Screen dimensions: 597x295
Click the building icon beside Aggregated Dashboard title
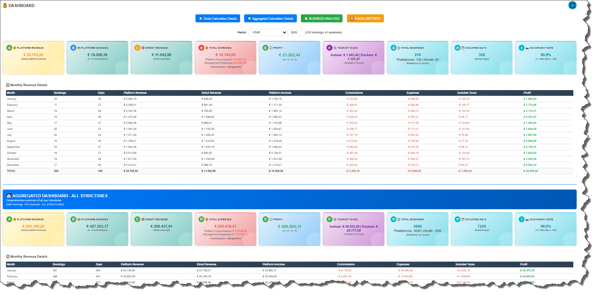coord(9,196)
